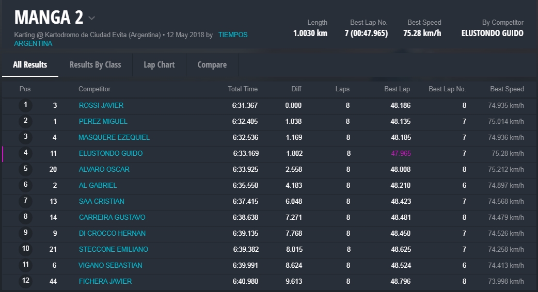Click the position 4 circle badge
The image size is (538, 292).
(25, 153)
